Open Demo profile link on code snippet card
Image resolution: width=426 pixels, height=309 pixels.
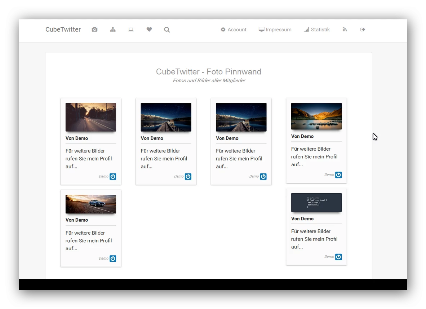[x=329, y=257]
